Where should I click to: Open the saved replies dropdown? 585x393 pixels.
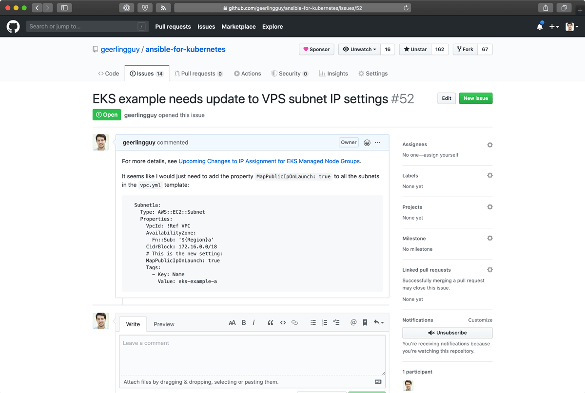(379, 322)
